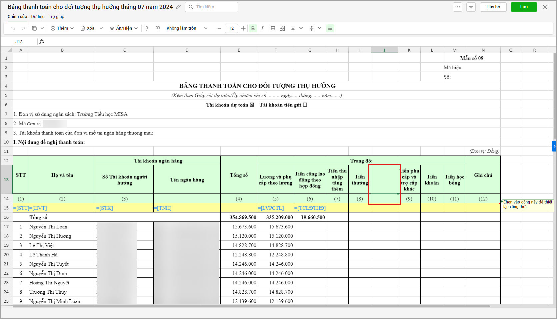Click the font size field showing 12
The height and width of the screenshot is (319, 557).
231,28
